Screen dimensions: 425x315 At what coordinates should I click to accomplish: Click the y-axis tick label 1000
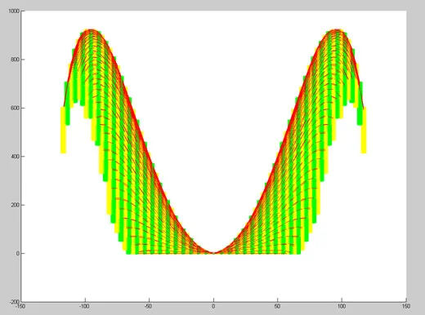(14, 11)
